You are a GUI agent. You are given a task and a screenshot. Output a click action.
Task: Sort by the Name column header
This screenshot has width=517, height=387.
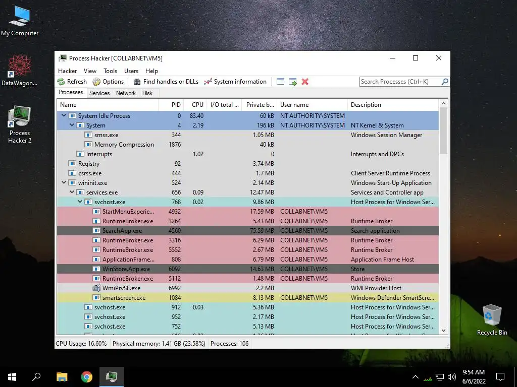[108, 105]
